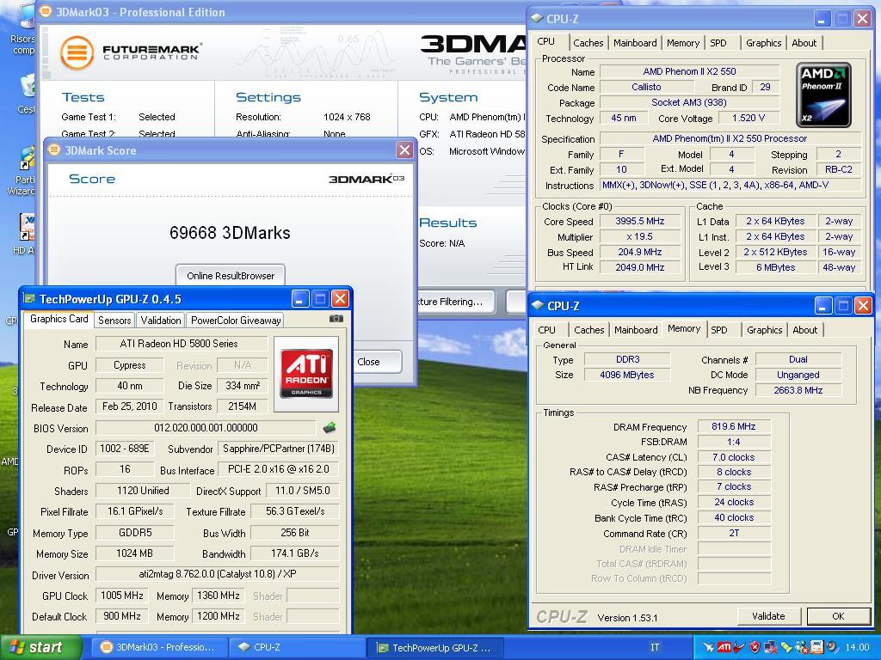Click the 3DMark03 window title icon
This screenshot has height=660, width=881.
click(x=46, y=12)
